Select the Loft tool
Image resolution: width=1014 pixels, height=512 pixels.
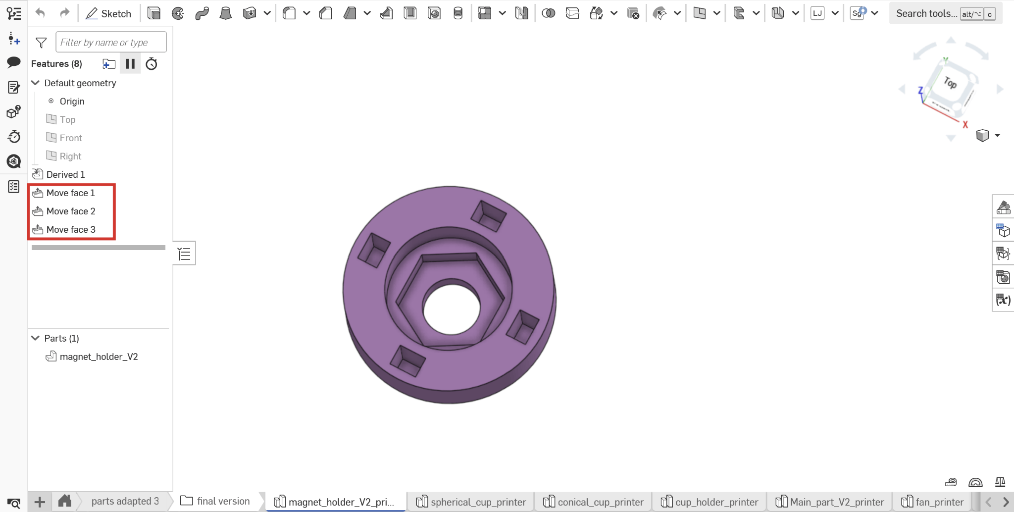[225, 13]
